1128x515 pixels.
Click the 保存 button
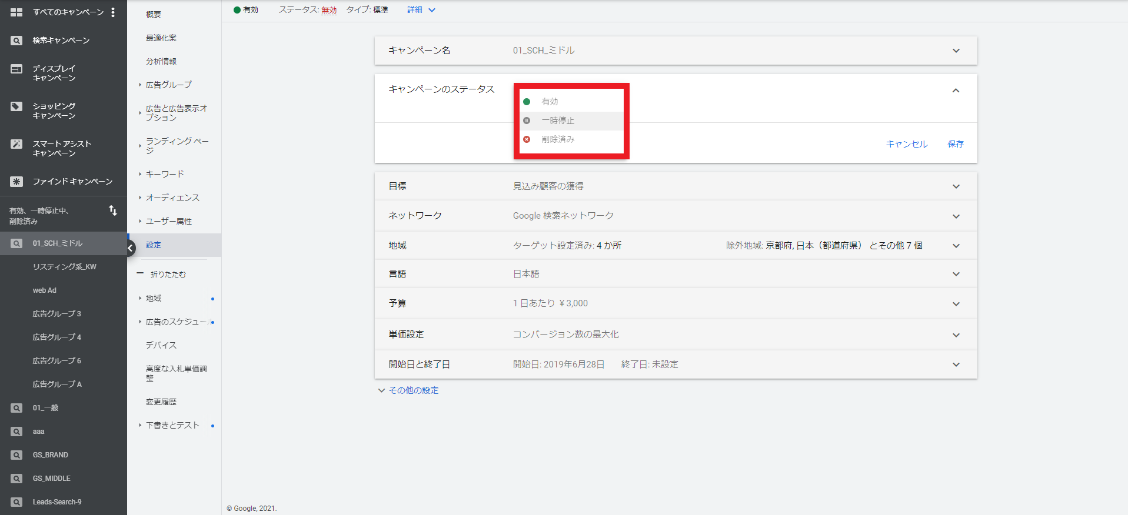[x=956, y=144]
